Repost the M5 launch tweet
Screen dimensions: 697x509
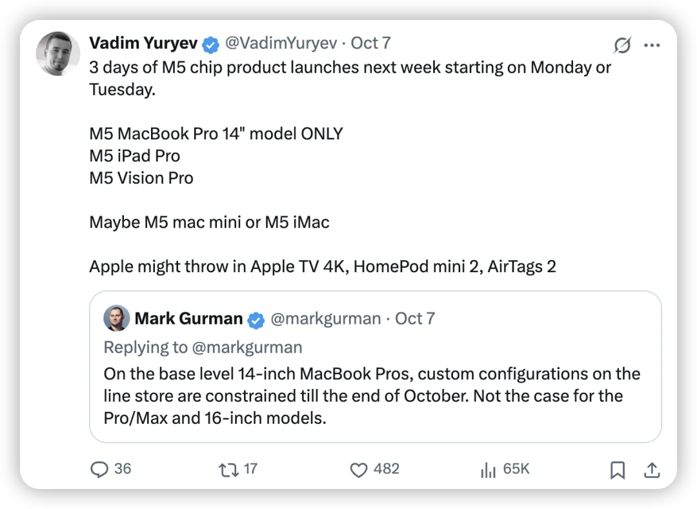[x=228, y=470]
